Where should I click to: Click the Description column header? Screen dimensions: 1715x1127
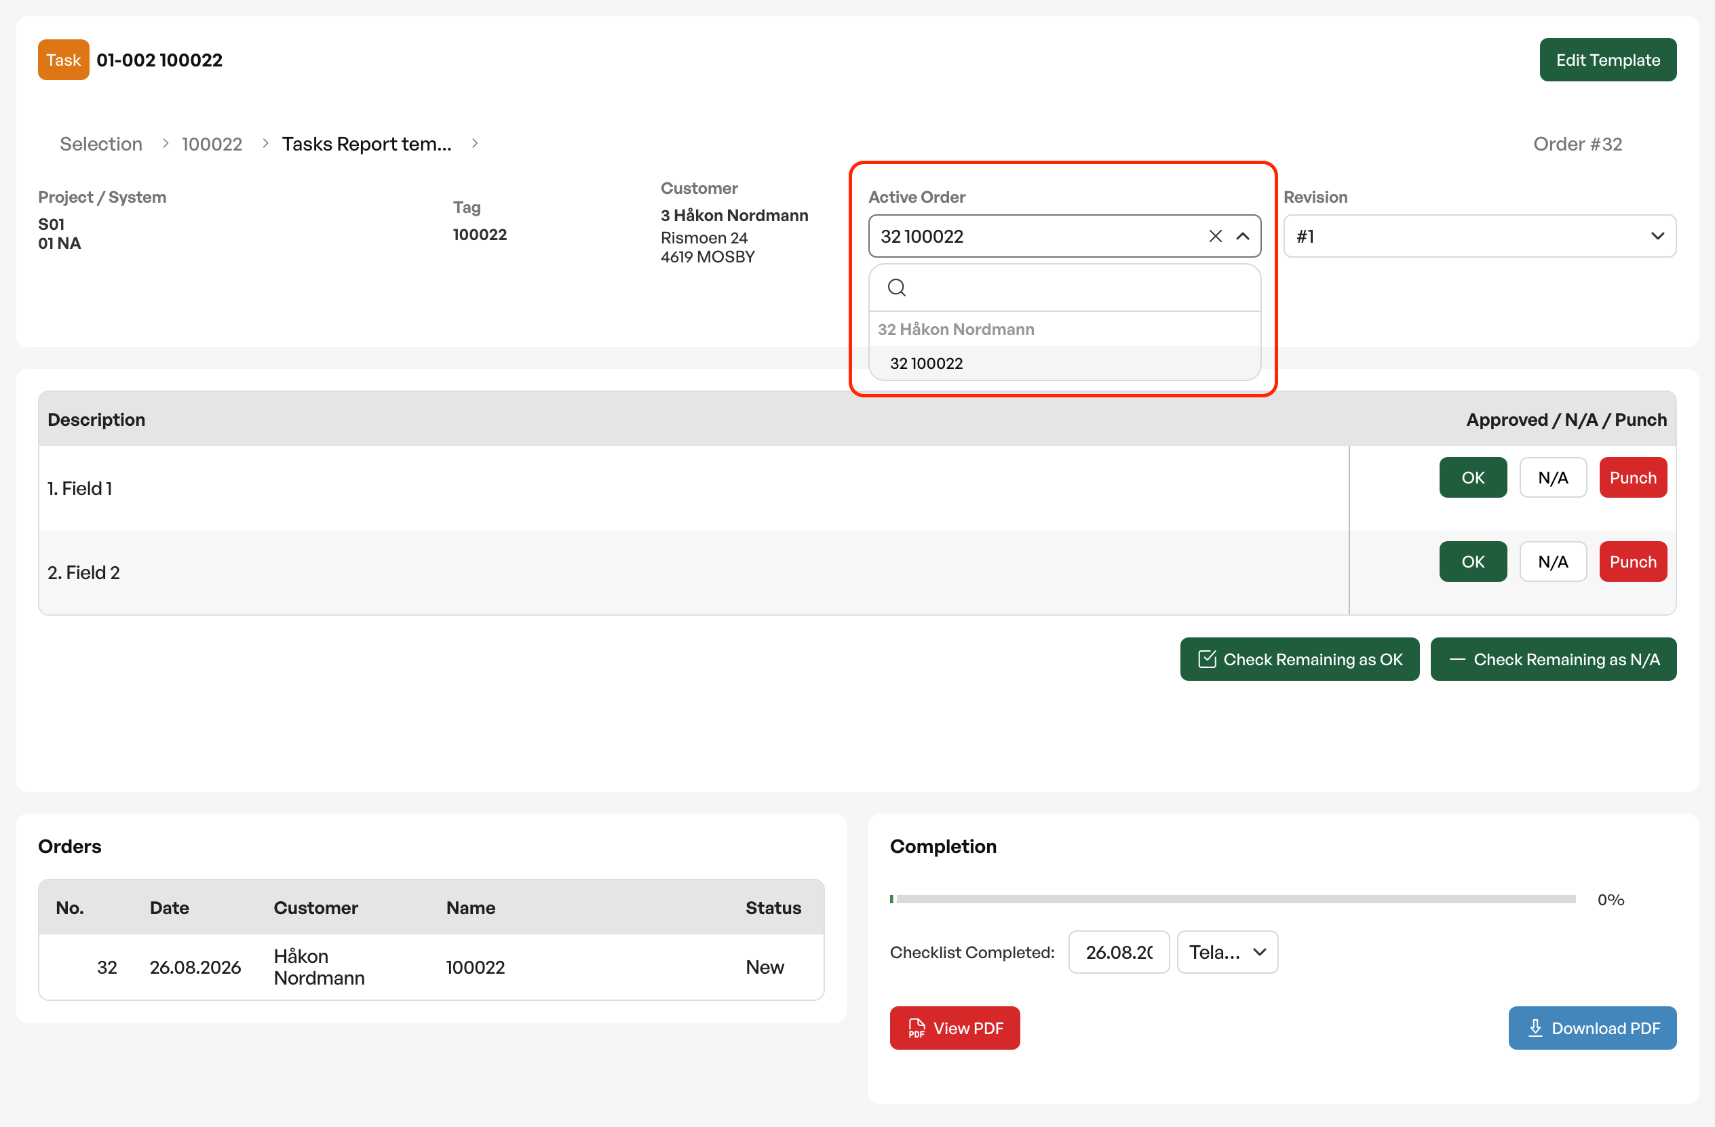point(96,420)
